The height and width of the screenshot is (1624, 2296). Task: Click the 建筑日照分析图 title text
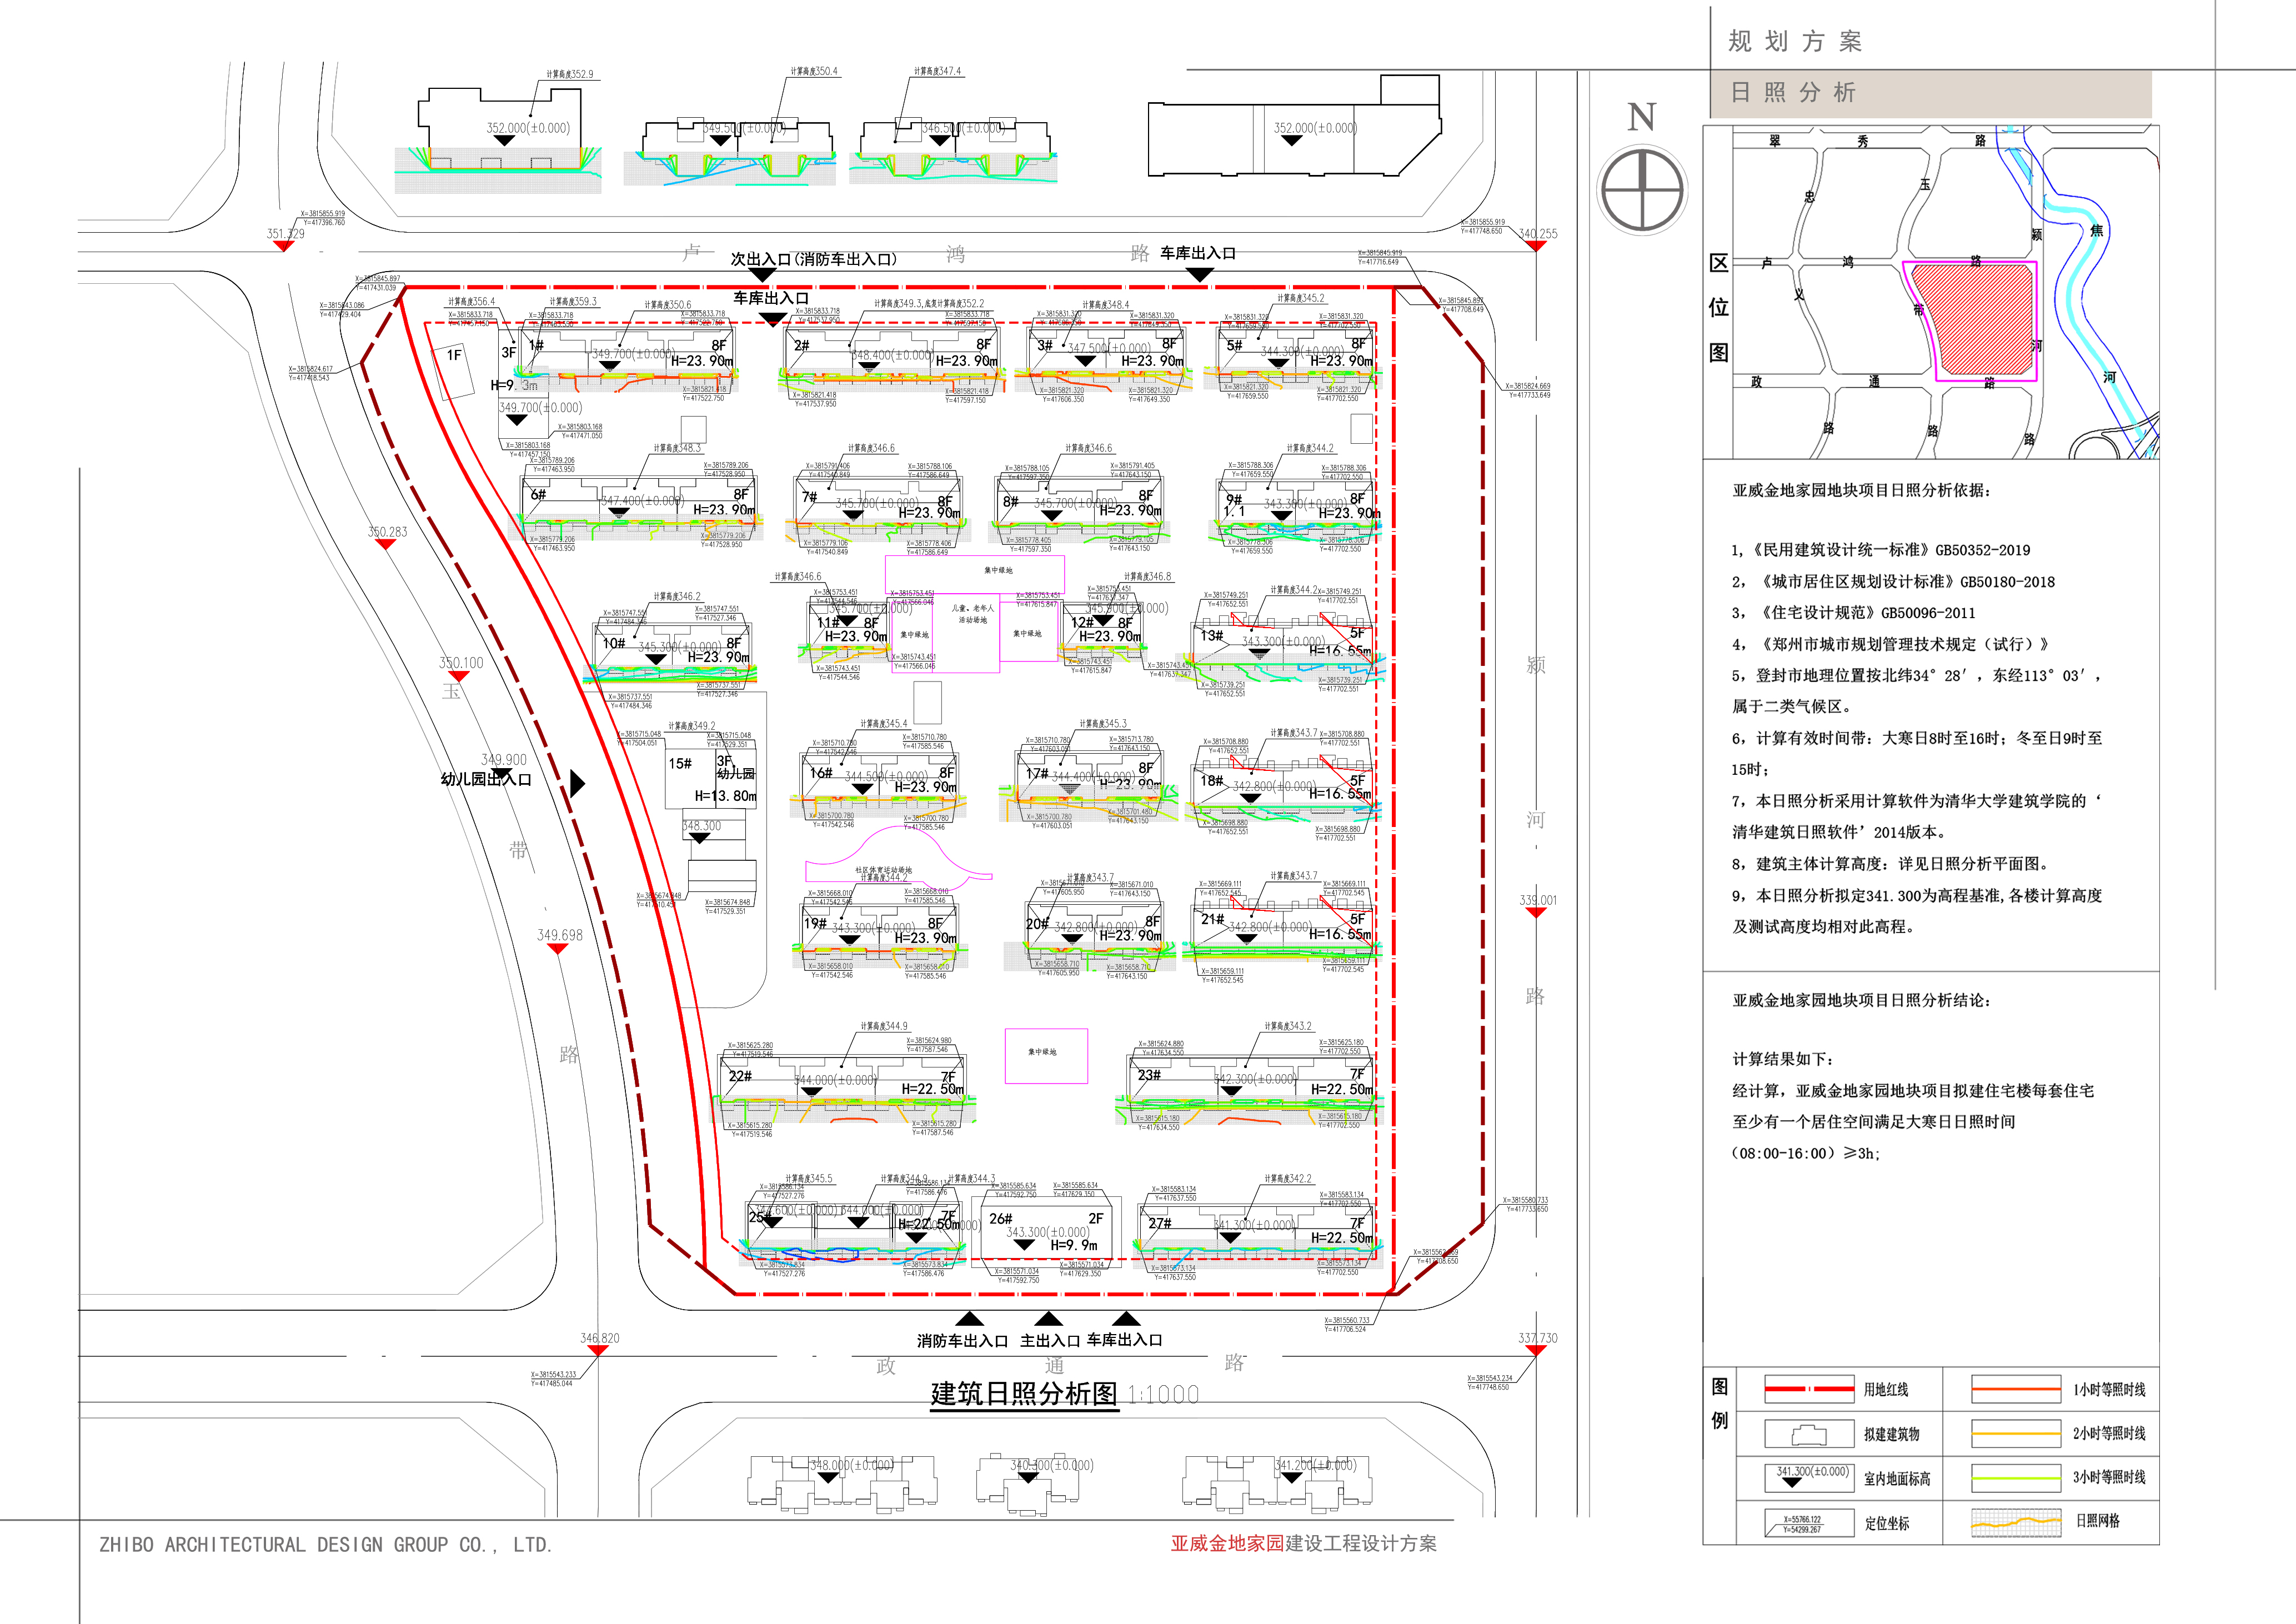(x=1023, y=1393)
